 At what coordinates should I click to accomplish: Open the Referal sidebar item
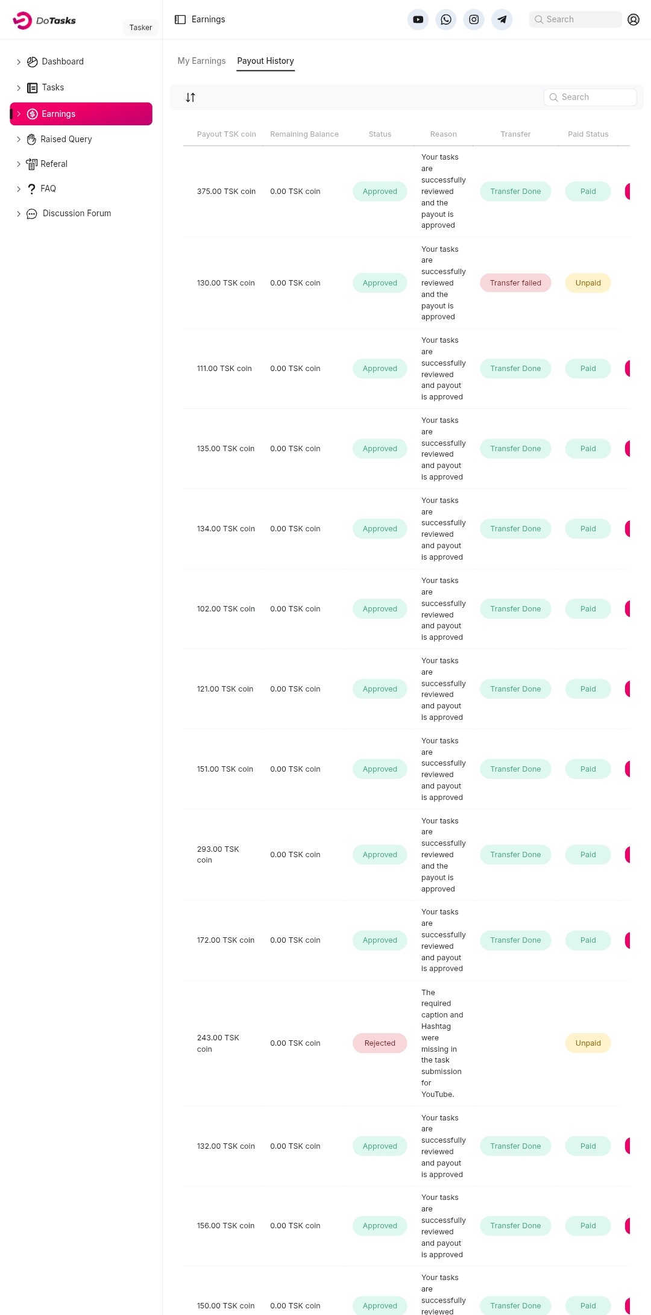point(54,164)
